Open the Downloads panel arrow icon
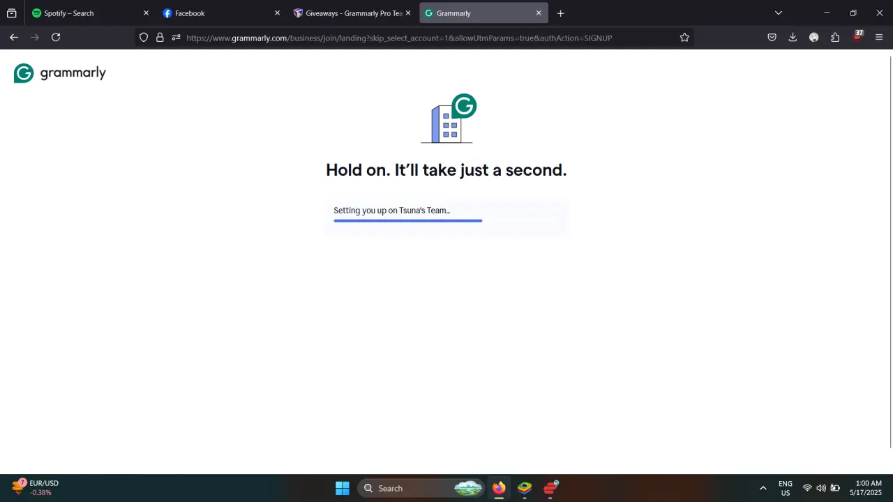 pyautogui.click(x=793, y=38)
